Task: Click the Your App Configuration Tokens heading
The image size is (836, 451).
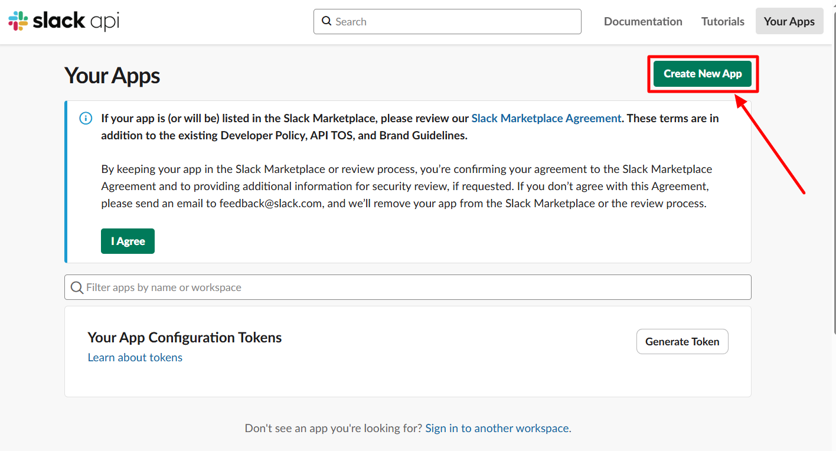Action: pyautogui.click(x=184, y=337)
